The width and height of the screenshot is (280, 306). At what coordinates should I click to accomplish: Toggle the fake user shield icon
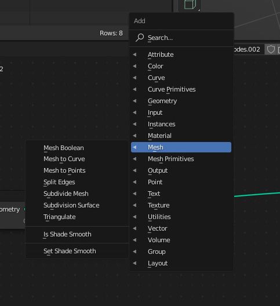pyautogui.click(x=271, y=49)
